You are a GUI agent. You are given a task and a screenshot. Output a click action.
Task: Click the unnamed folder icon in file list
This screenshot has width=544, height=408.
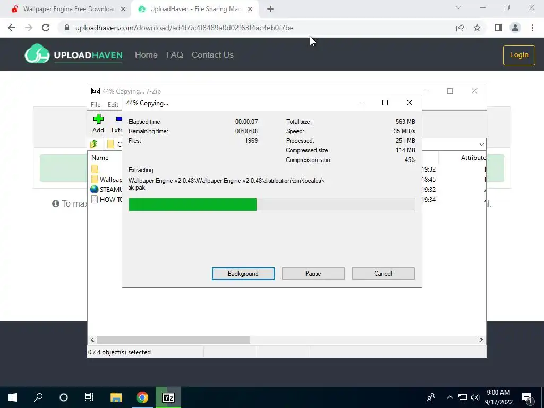point(95,169)
